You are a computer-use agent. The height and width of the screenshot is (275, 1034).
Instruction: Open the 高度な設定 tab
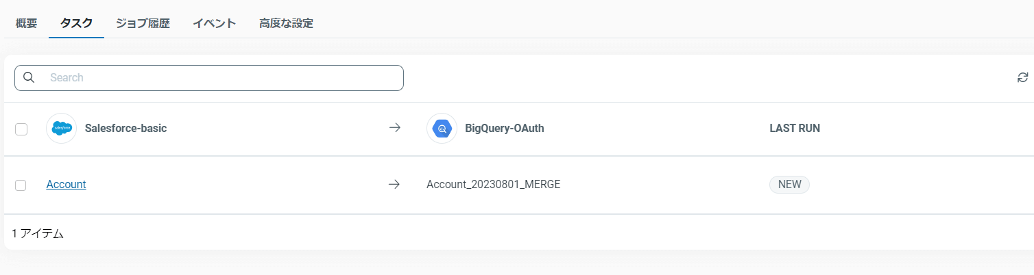coord(286,23)
